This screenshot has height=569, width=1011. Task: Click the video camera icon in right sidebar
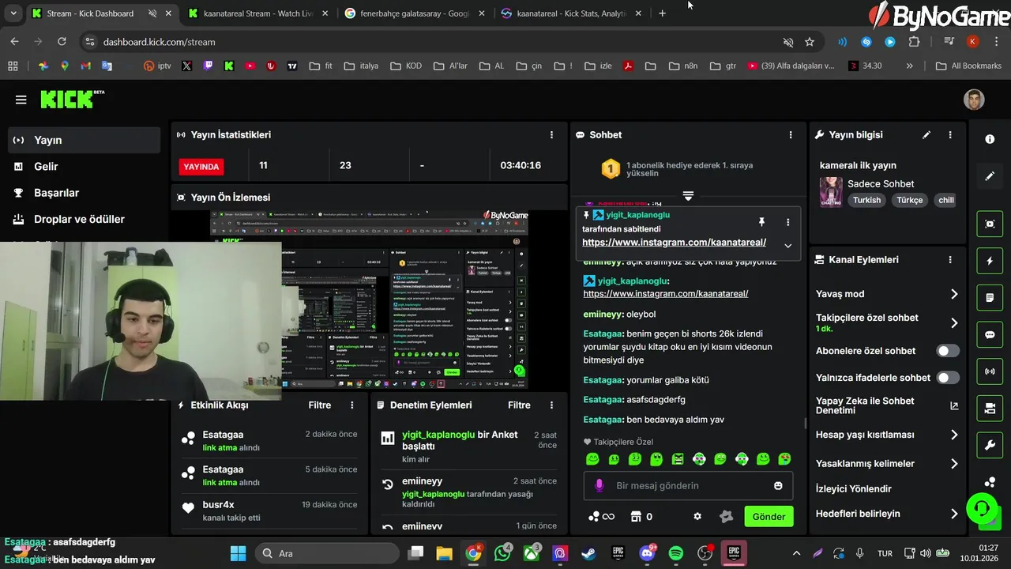[990, 408]
